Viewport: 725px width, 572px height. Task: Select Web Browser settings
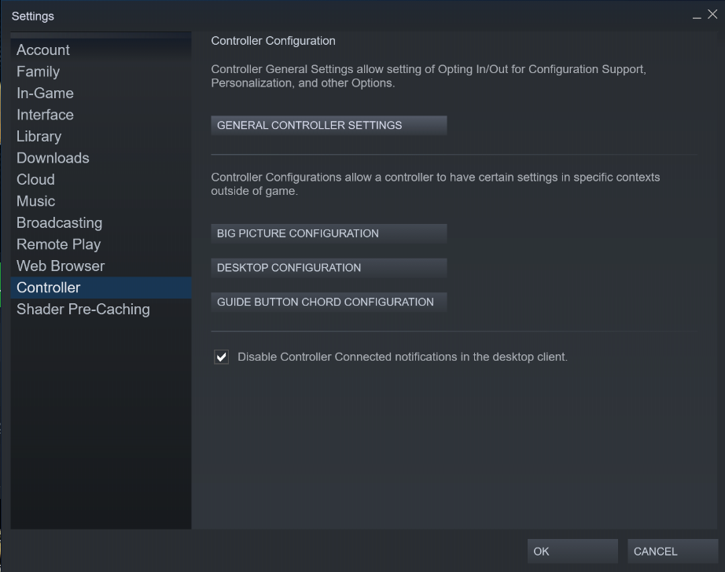[x=61, y=266]
